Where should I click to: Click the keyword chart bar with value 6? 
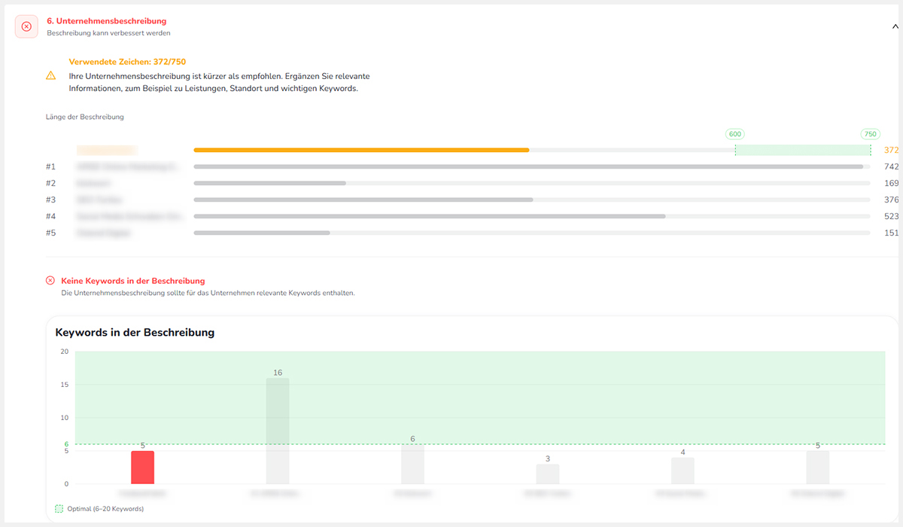[x=412, y=464]
